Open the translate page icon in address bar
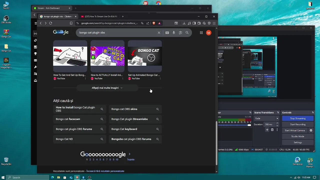The height and width of the screenshot is (180, 320). point(142,23)
